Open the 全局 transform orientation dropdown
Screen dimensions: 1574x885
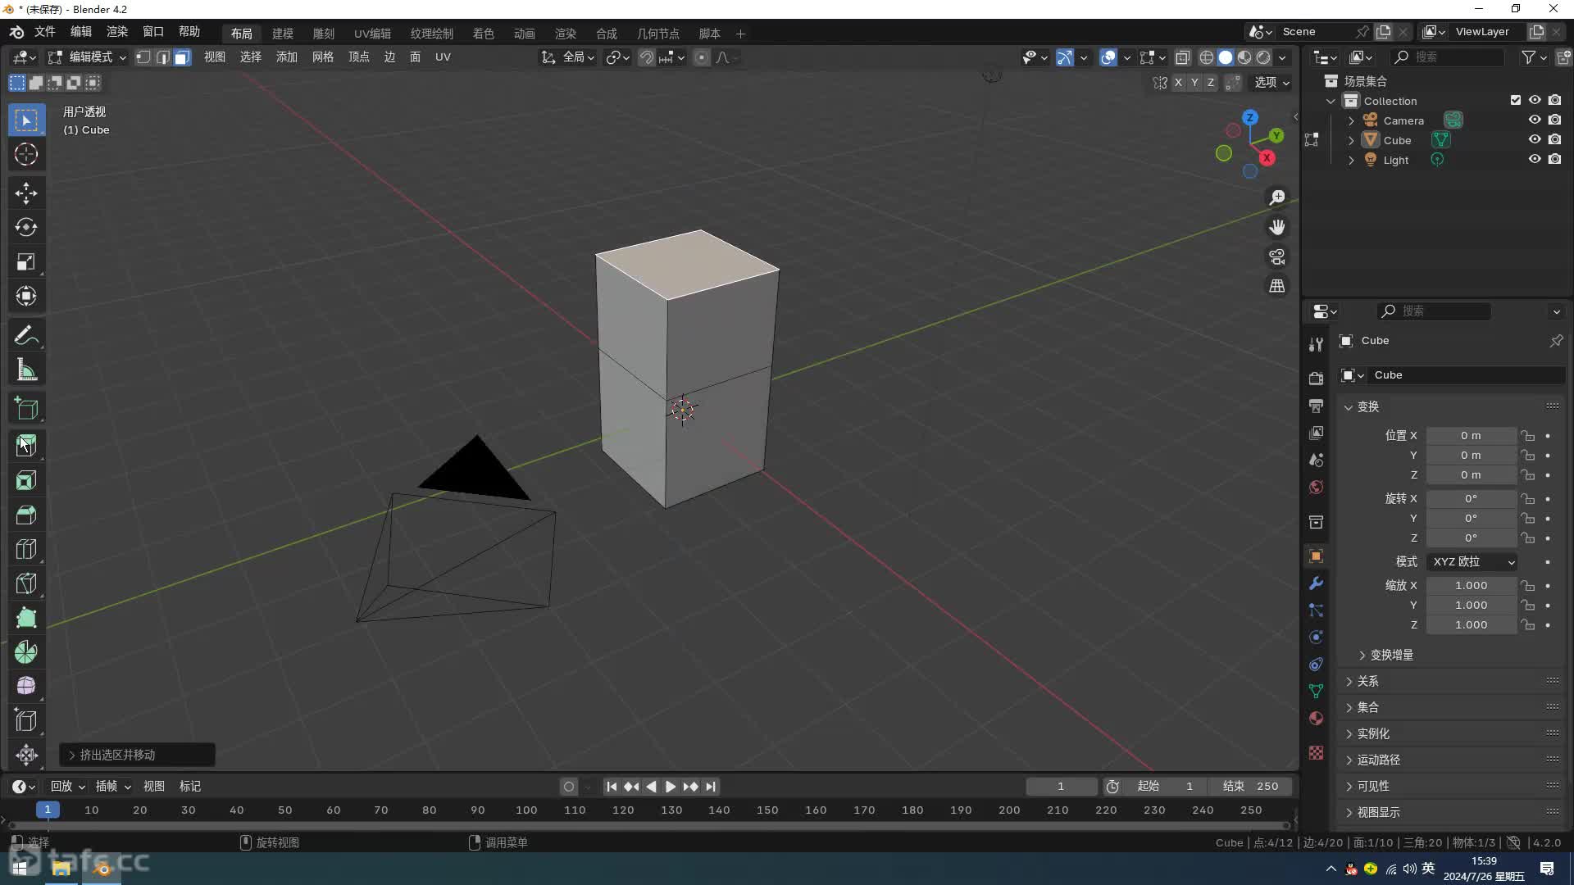(x=568, y=57)
